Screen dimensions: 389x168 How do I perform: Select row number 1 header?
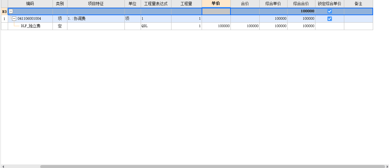pos(5,19)
